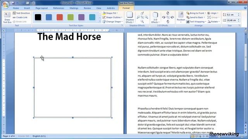Open the References tab
The image size is (248, 139).
[59, 8]
